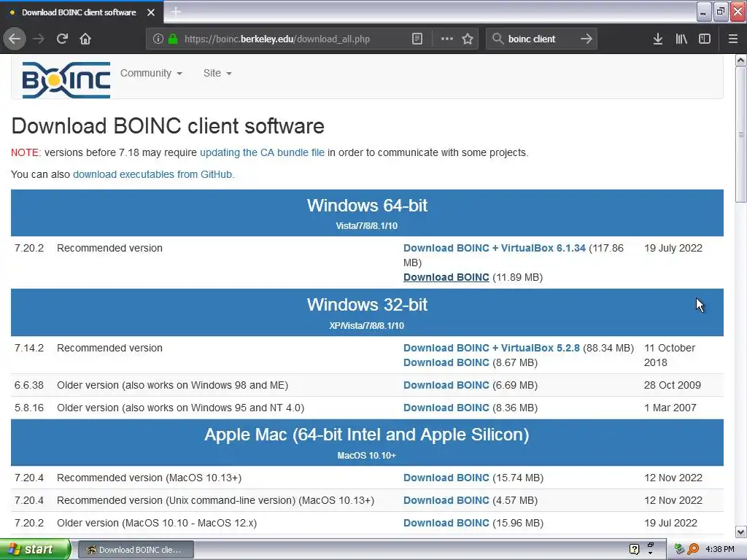This screenshot has width=747, height=560.
Task: Click version number 7.20.2 in Windows 64-bit
Action: tap(29, 248)
